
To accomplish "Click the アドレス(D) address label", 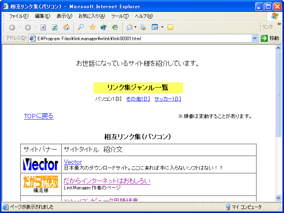I will [16, 38].
